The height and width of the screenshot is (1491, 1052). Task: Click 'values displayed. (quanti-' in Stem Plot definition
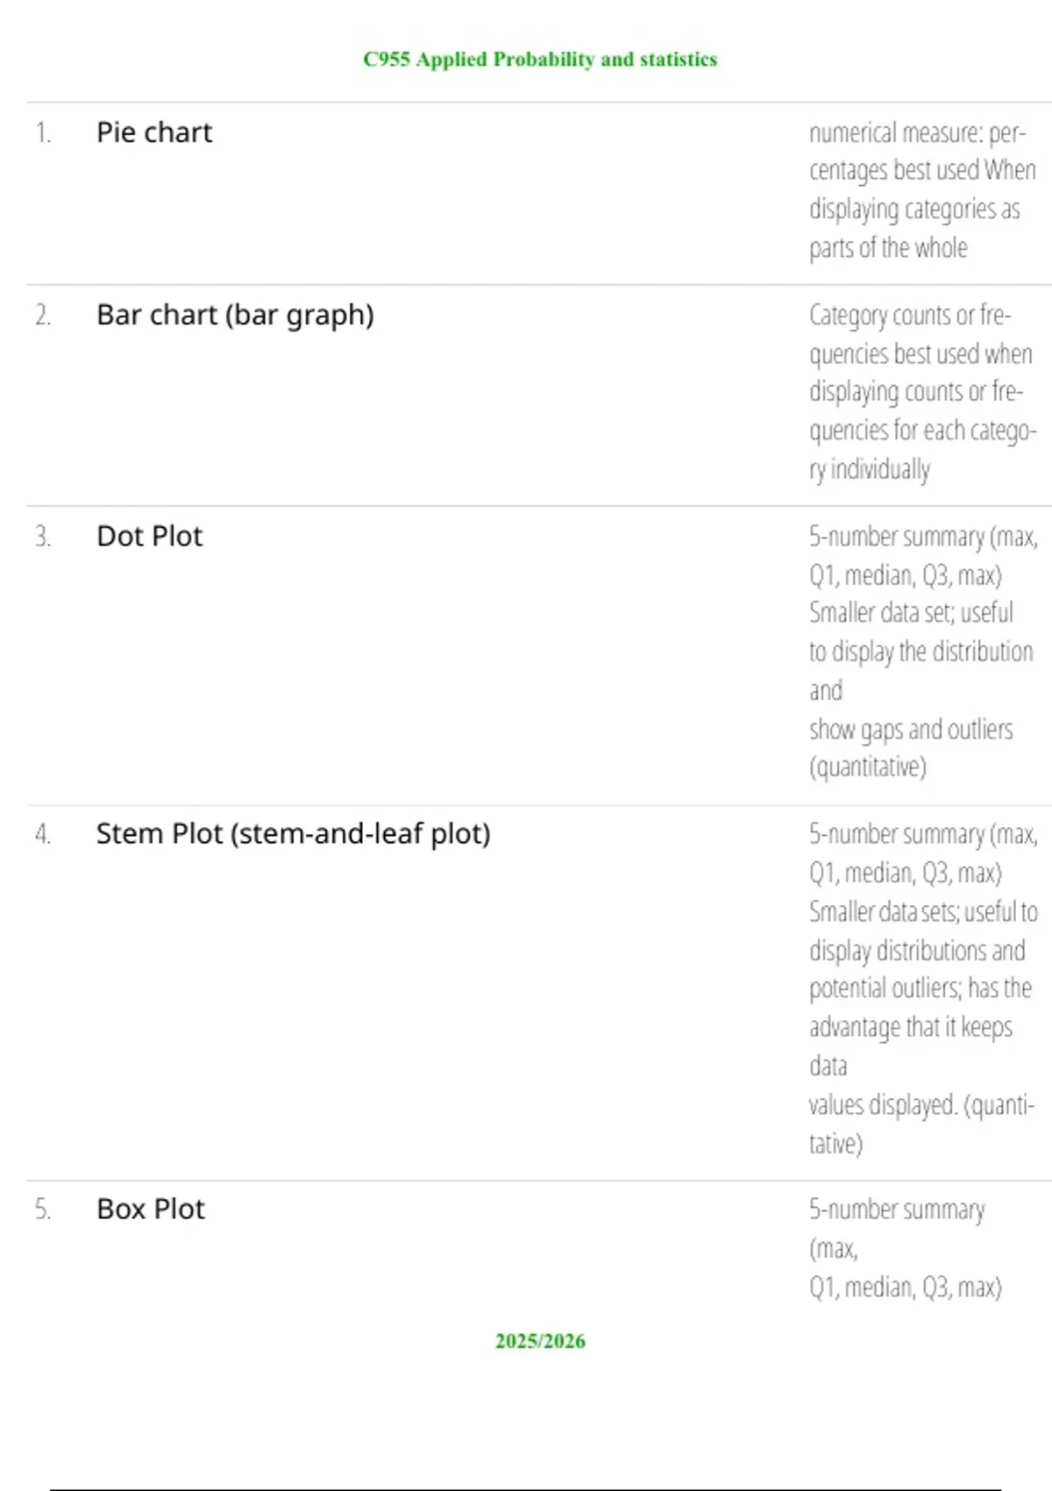(x=921, y=1105)
